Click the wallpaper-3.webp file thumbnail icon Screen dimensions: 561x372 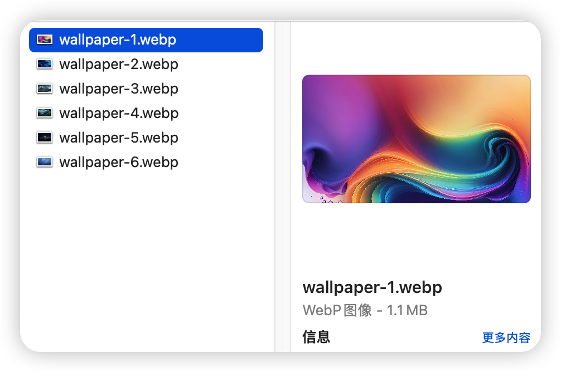(x=45, y=89)
